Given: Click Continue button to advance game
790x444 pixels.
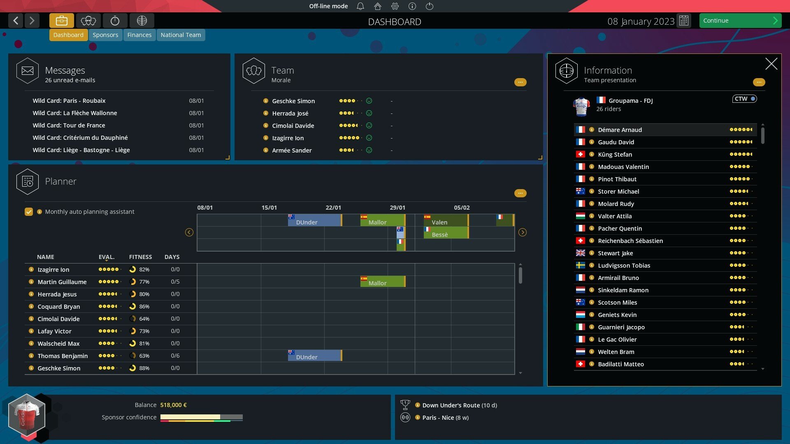Looking at the screenshot, I should coord(739,20).
